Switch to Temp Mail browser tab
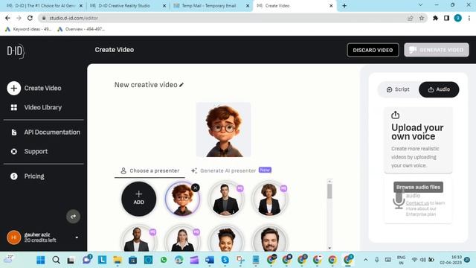Viewport: 476px width, 268px height. [211, 6]
